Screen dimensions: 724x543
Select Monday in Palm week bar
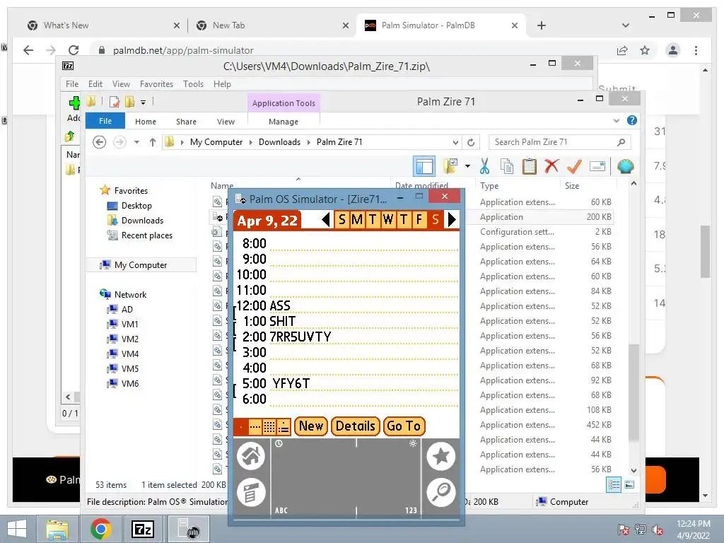point(357,219)
